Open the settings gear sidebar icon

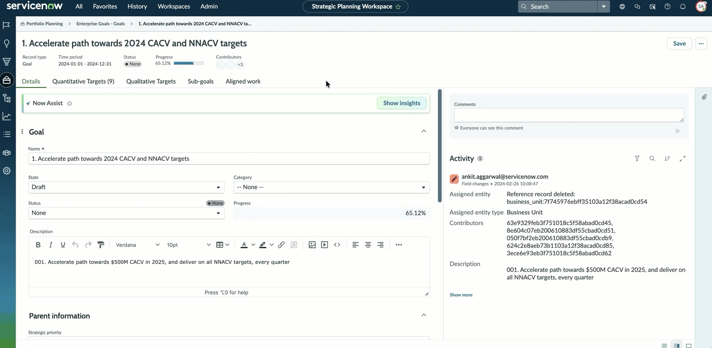click(x=7, y=171)
